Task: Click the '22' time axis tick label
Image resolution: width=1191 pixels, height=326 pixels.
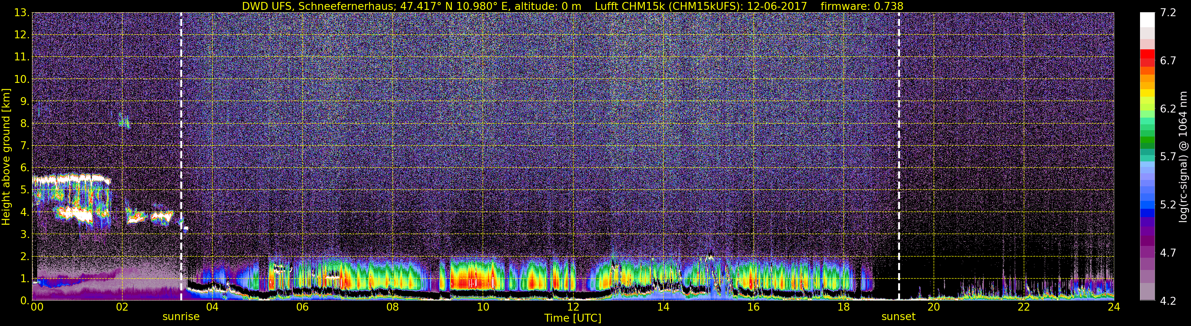Action: click(1024, 307)
